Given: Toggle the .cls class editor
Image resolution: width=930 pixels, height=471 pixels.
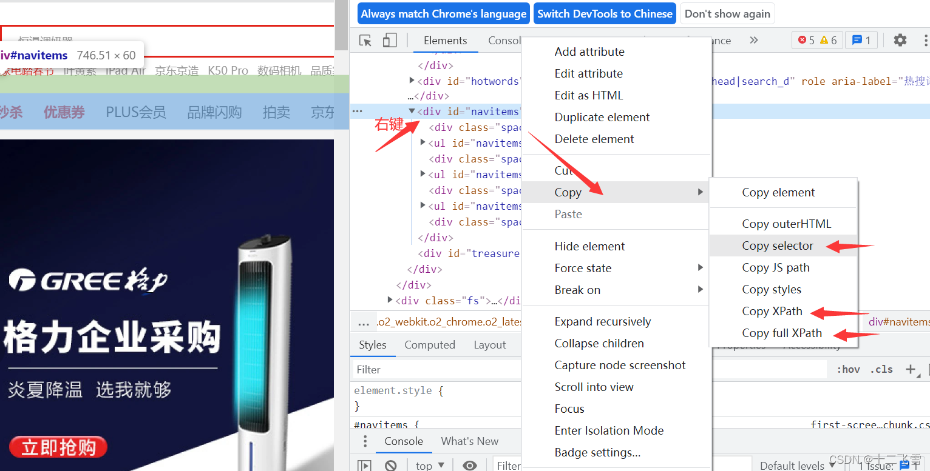Looking at the screenshot, I should pos(881,369).
